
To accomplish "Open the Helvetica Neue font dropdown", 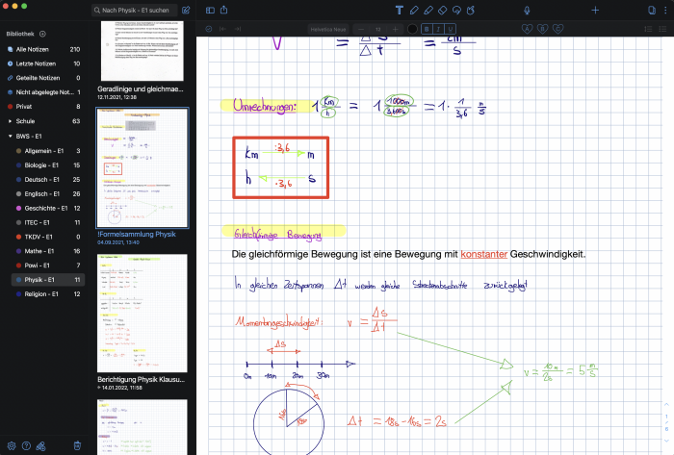I will click(x=330, y=29).
